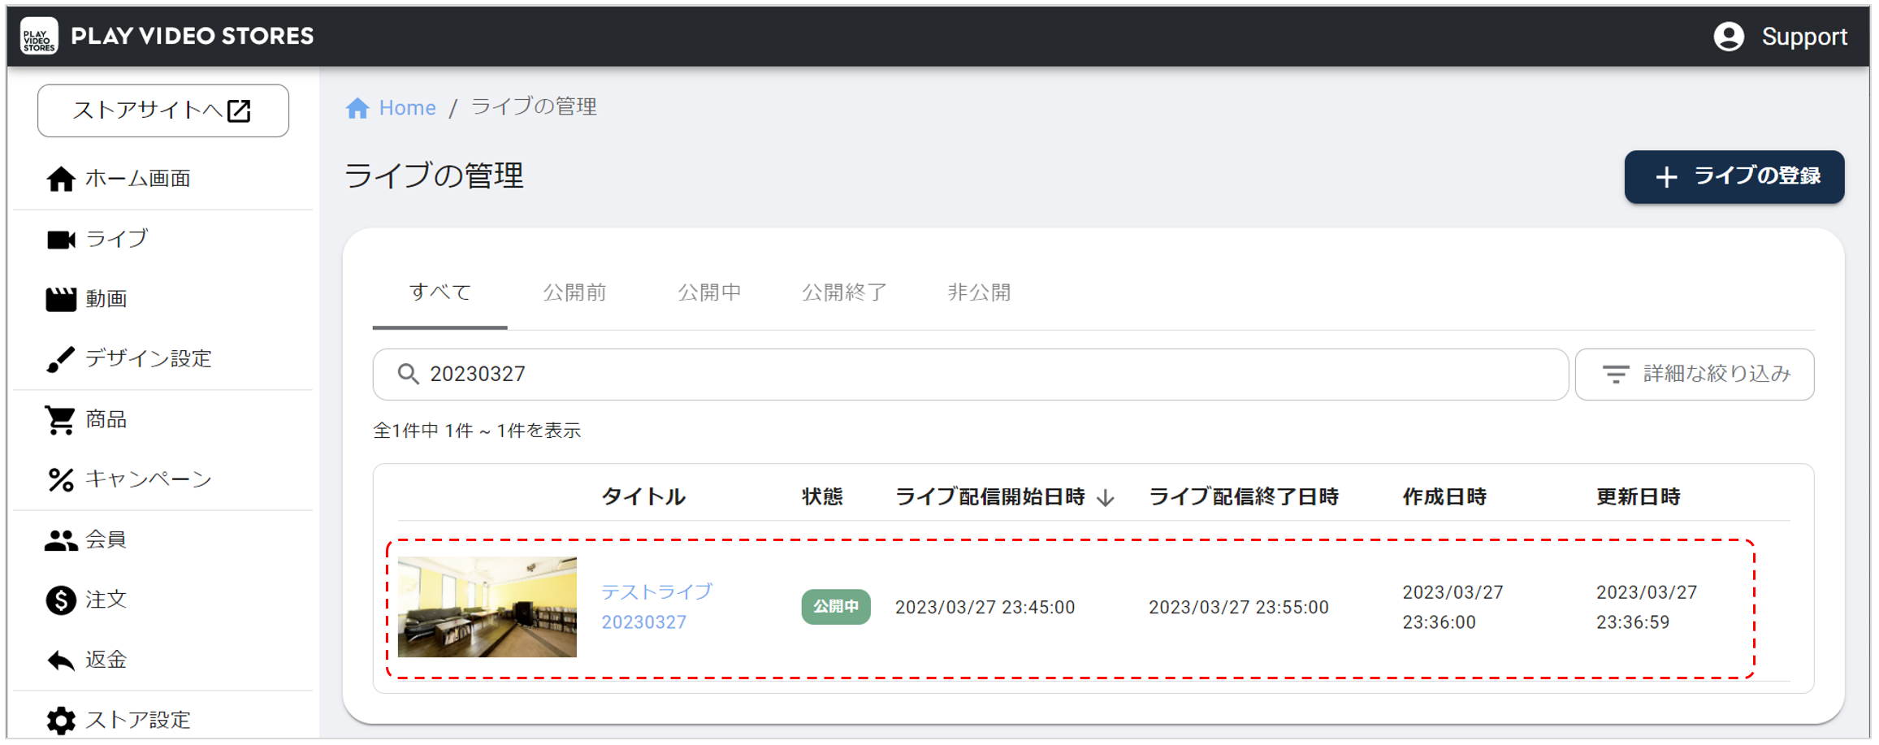This screenshot has height=745, width=1879.
Task: Click the search field containing 20230327
Action: (x=971, y=375)
